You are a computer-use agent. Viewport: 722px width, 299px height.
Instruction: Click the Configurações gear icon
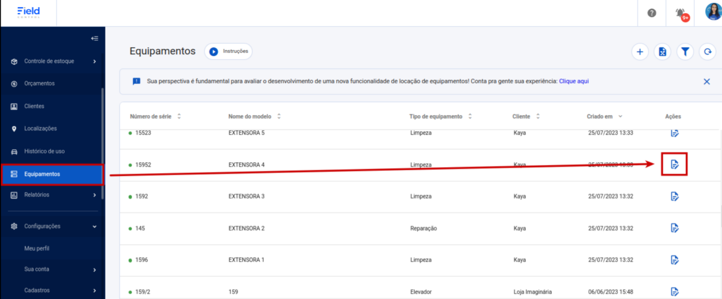click(14, 226)
